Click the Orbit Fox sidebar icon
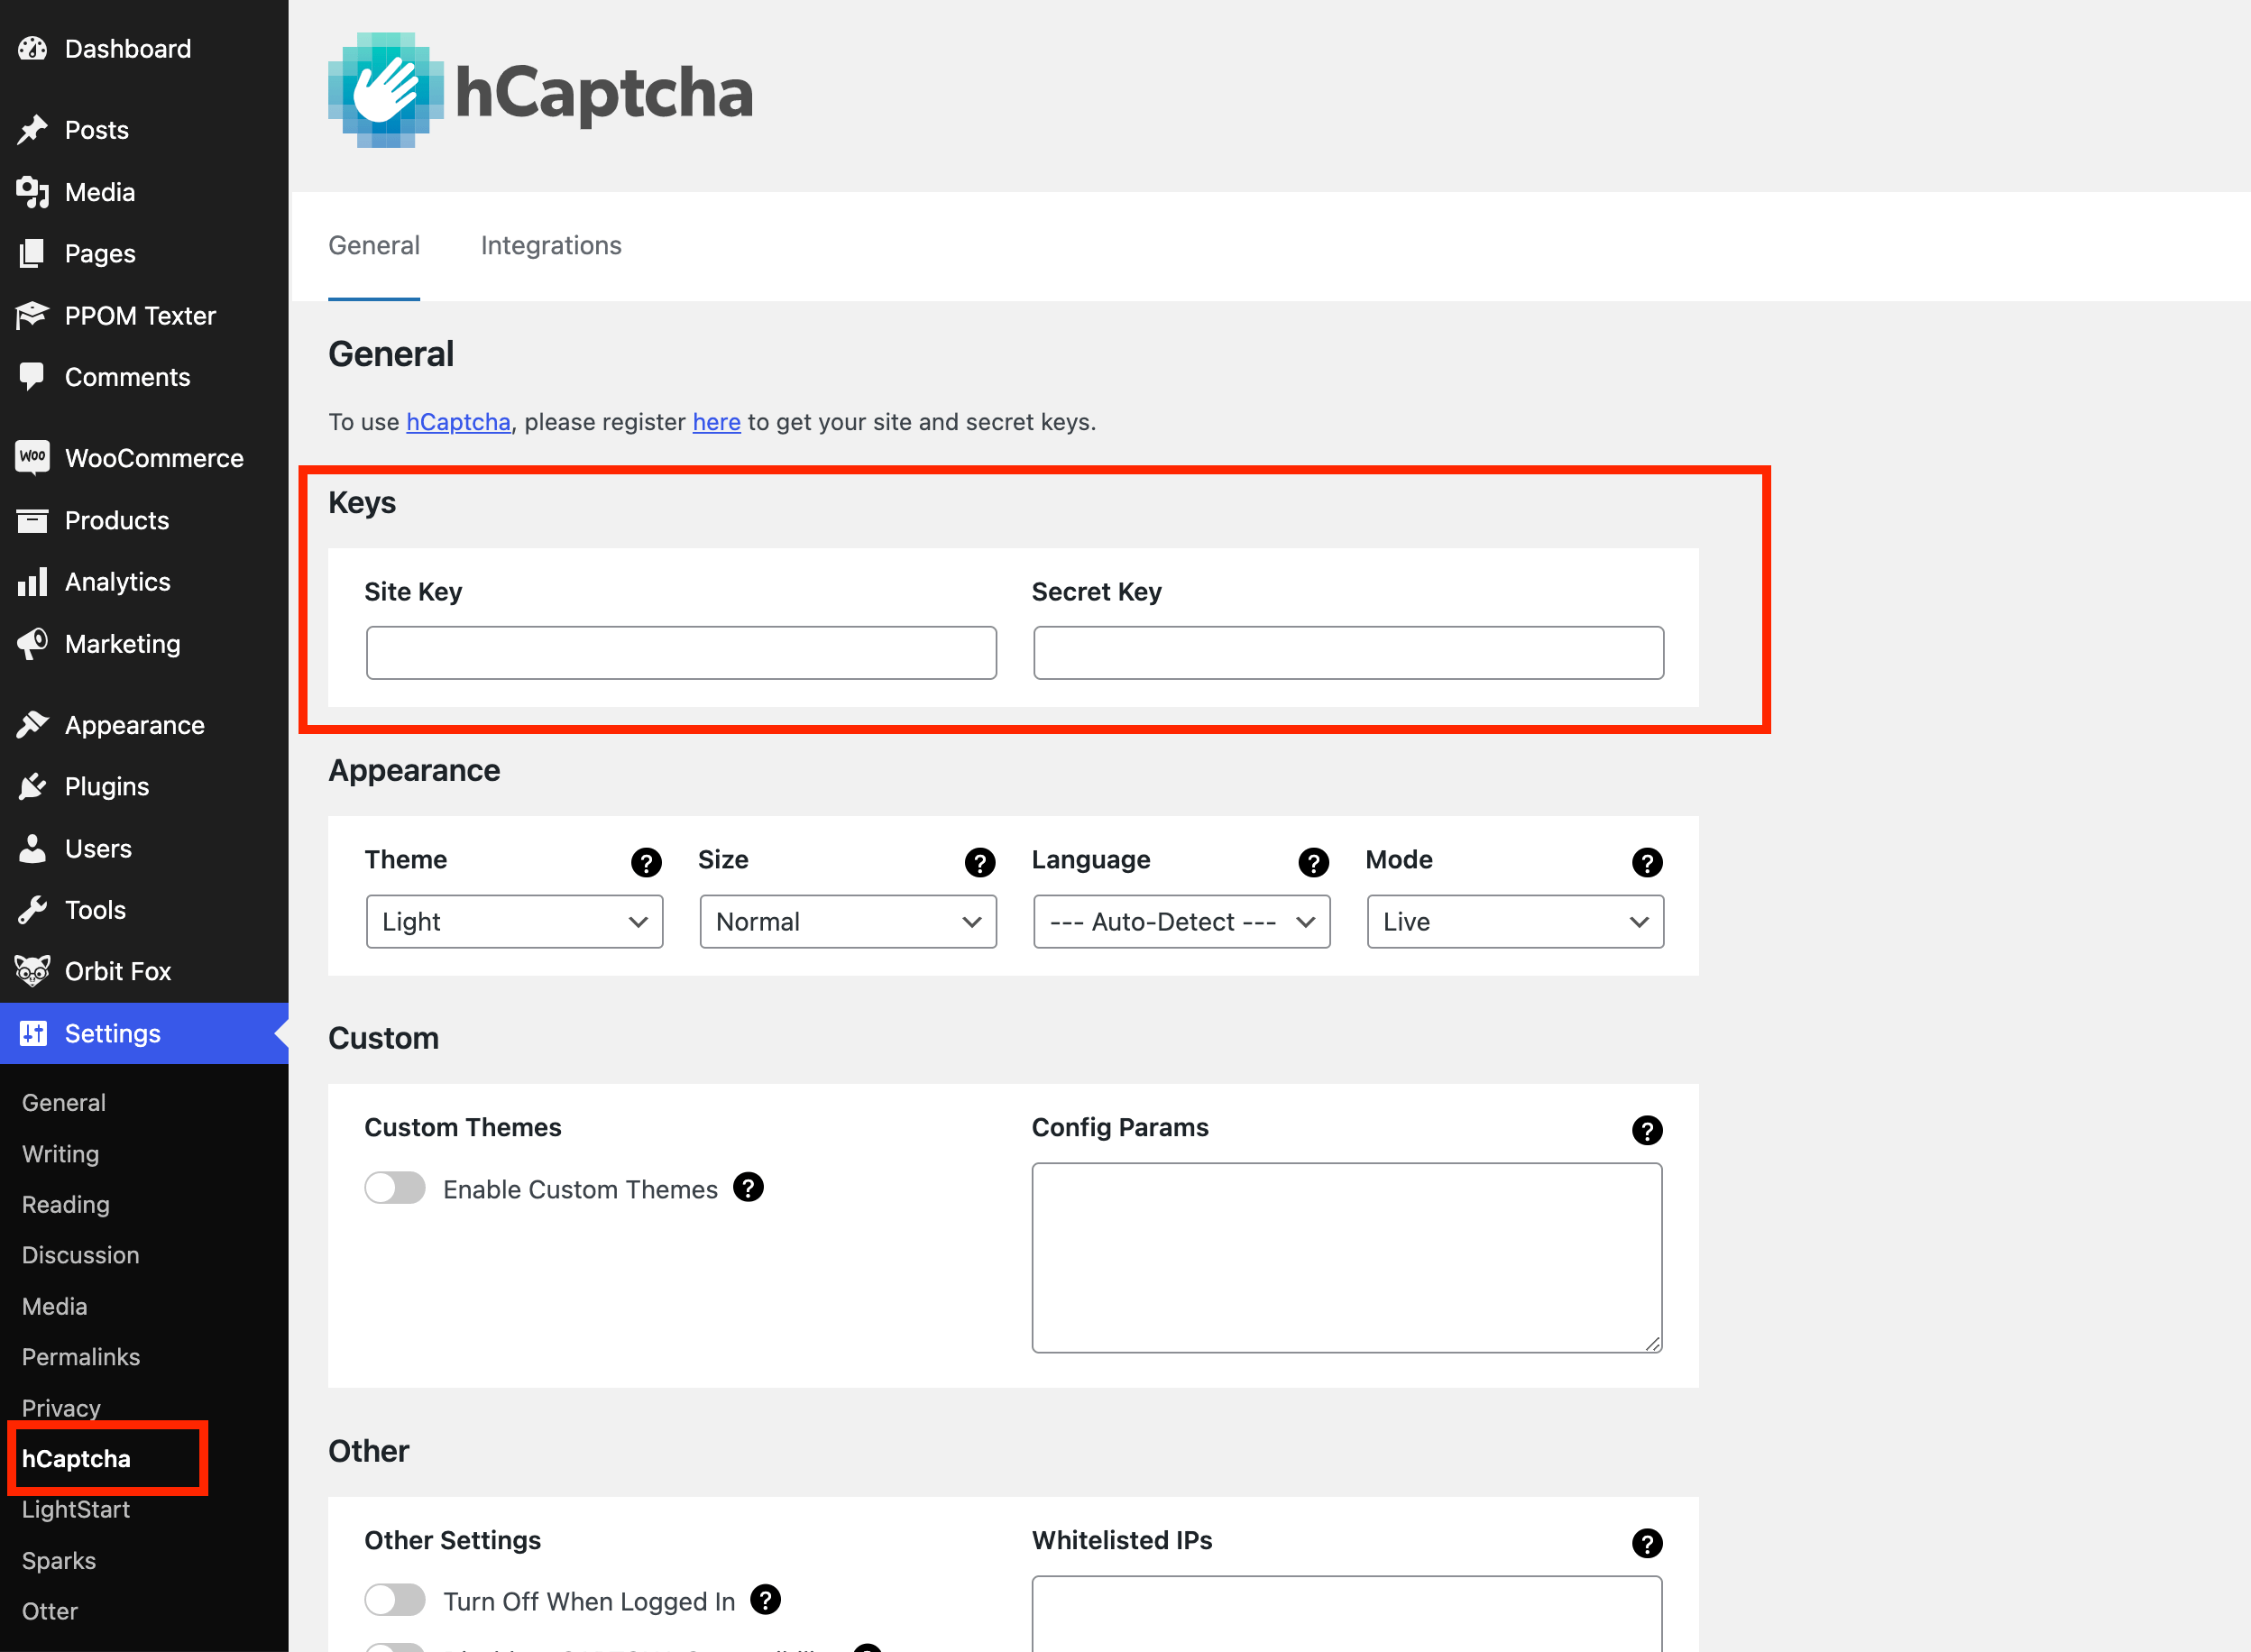 [x=32, y=971]
